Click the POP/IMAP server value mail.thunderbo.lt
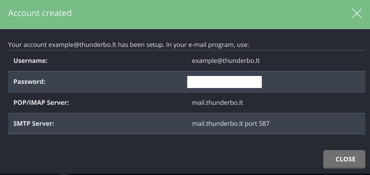This screenshot has height=175, width=370. tap(217, 103)
